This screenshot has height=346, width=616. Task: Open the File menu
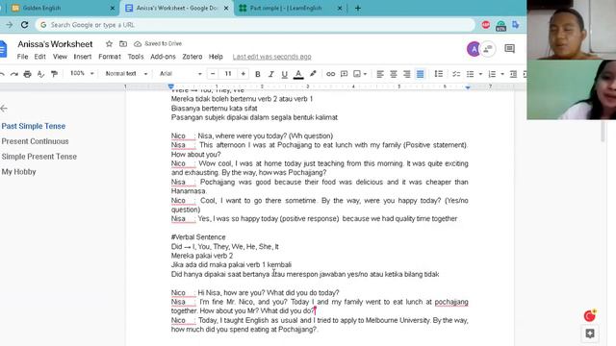(22, 57)
